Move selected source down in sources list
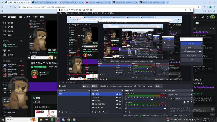The height and width of the screenshot is (122, 217). coord(107,112)
